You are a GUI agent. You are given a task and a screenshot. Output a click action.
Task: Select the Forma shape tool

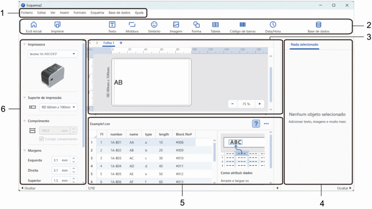(196, 24)
